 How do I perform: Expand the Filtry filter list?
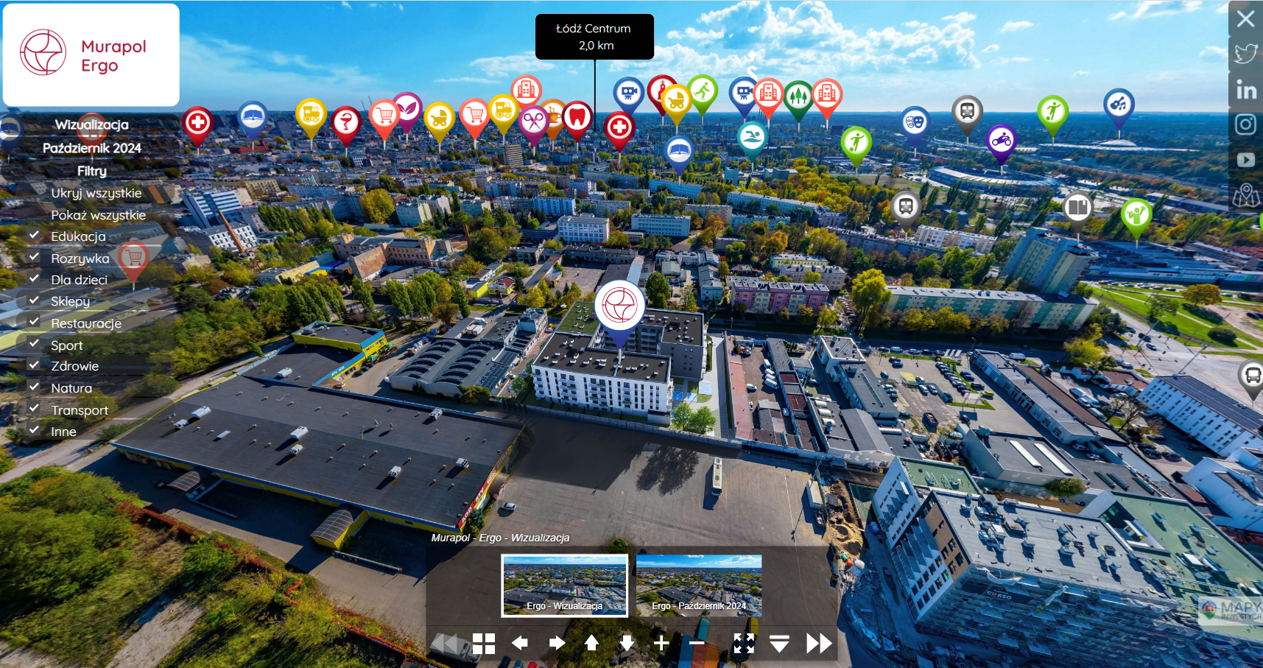click(92, 171)
